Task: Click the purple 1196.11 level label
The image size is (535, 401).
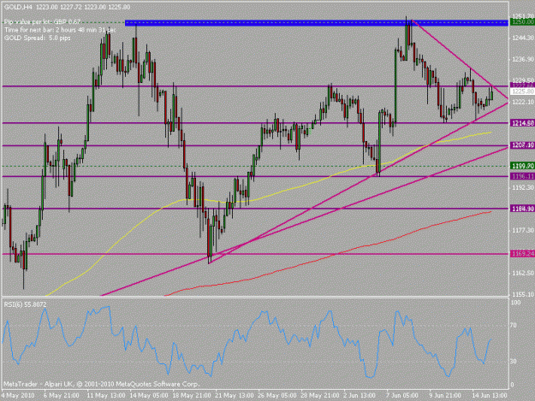Action: pyautogui.click(x=522, y=176)
